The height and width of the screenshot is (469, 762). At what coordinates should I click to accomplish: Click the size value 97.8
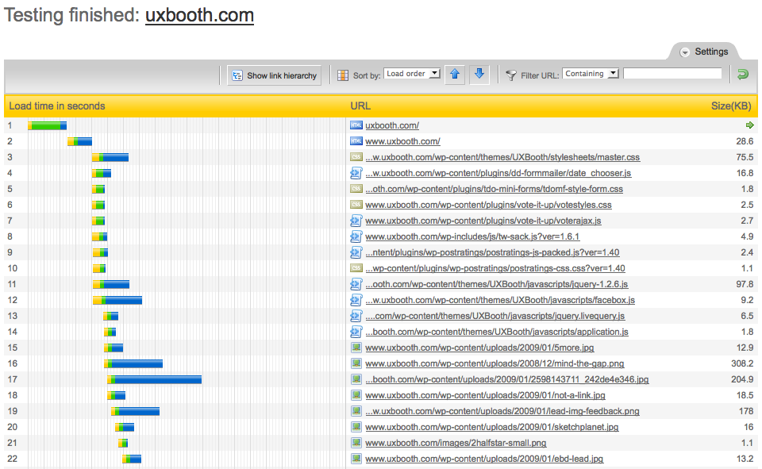click(x=745, y=284)
